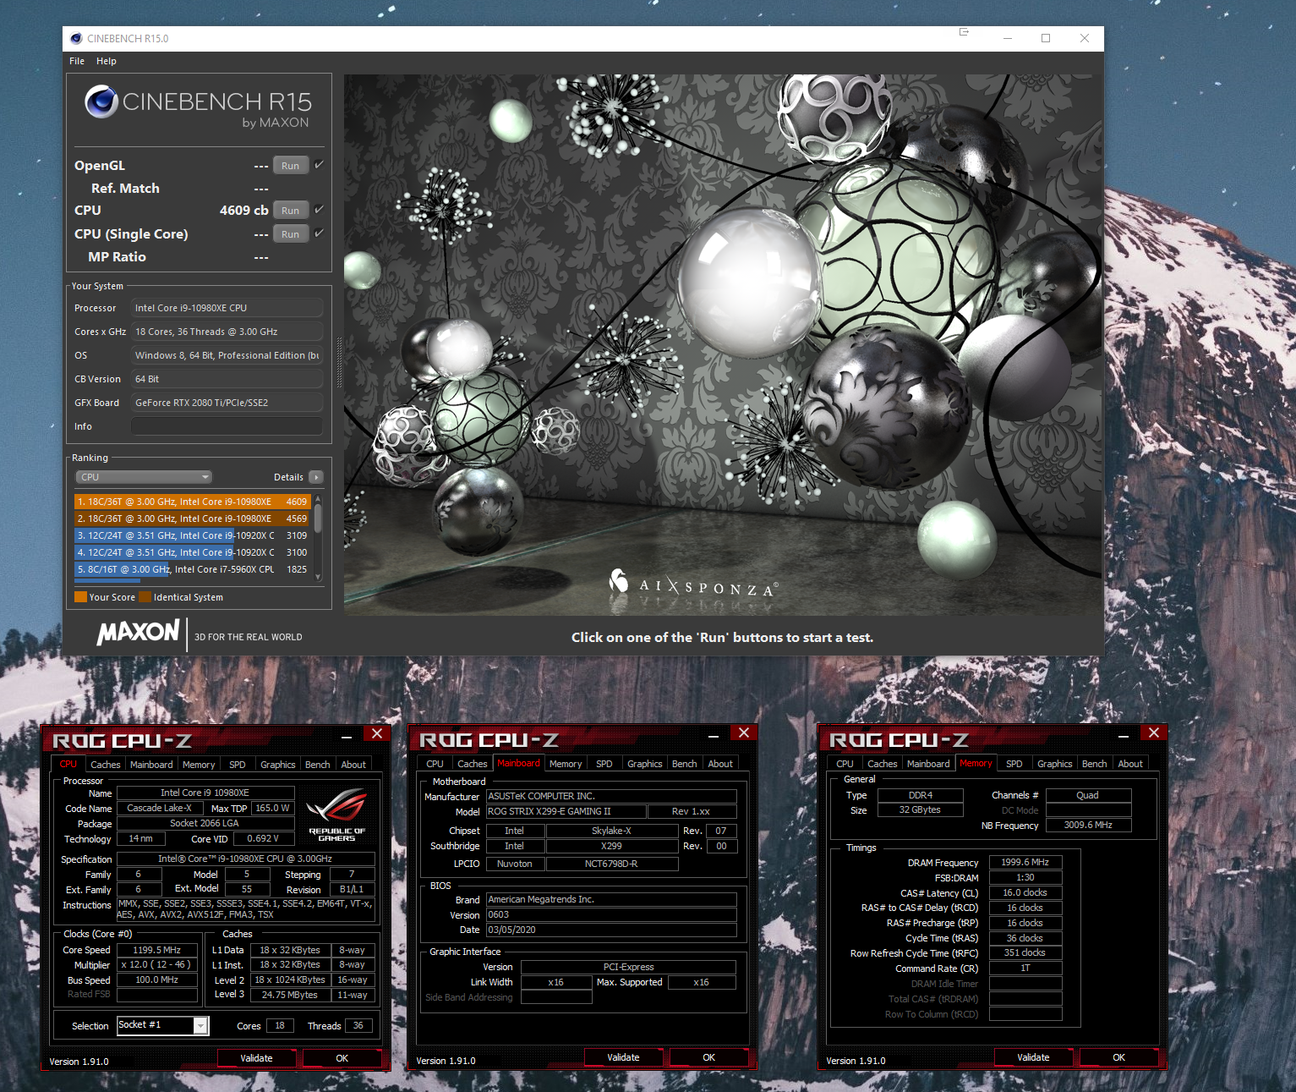Run the OpenGL benchmark
Screen dimensions: 1296x1092
pyautogui.click(x=290, y=166)
